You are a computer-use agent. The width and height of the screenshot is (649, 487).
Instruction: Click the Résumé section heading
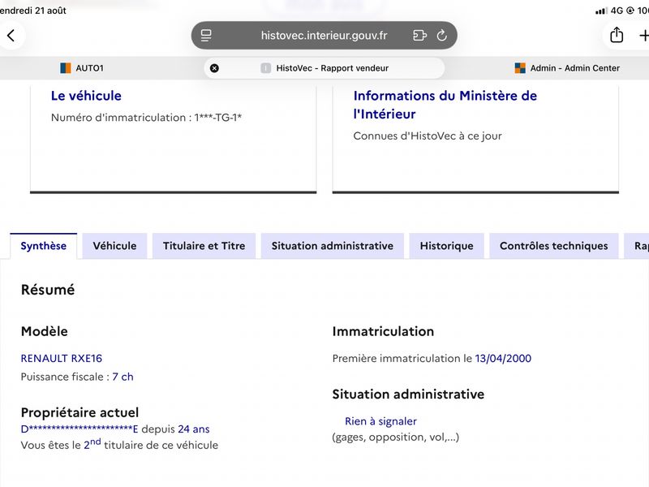48,290
